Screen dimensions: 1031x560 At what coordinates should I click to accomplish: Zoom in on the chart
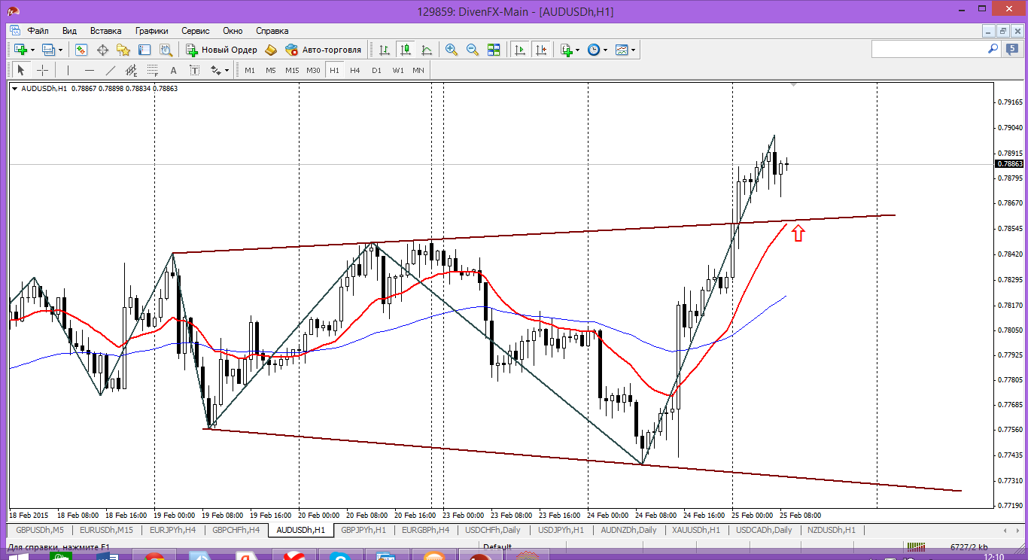coord(452,50)
